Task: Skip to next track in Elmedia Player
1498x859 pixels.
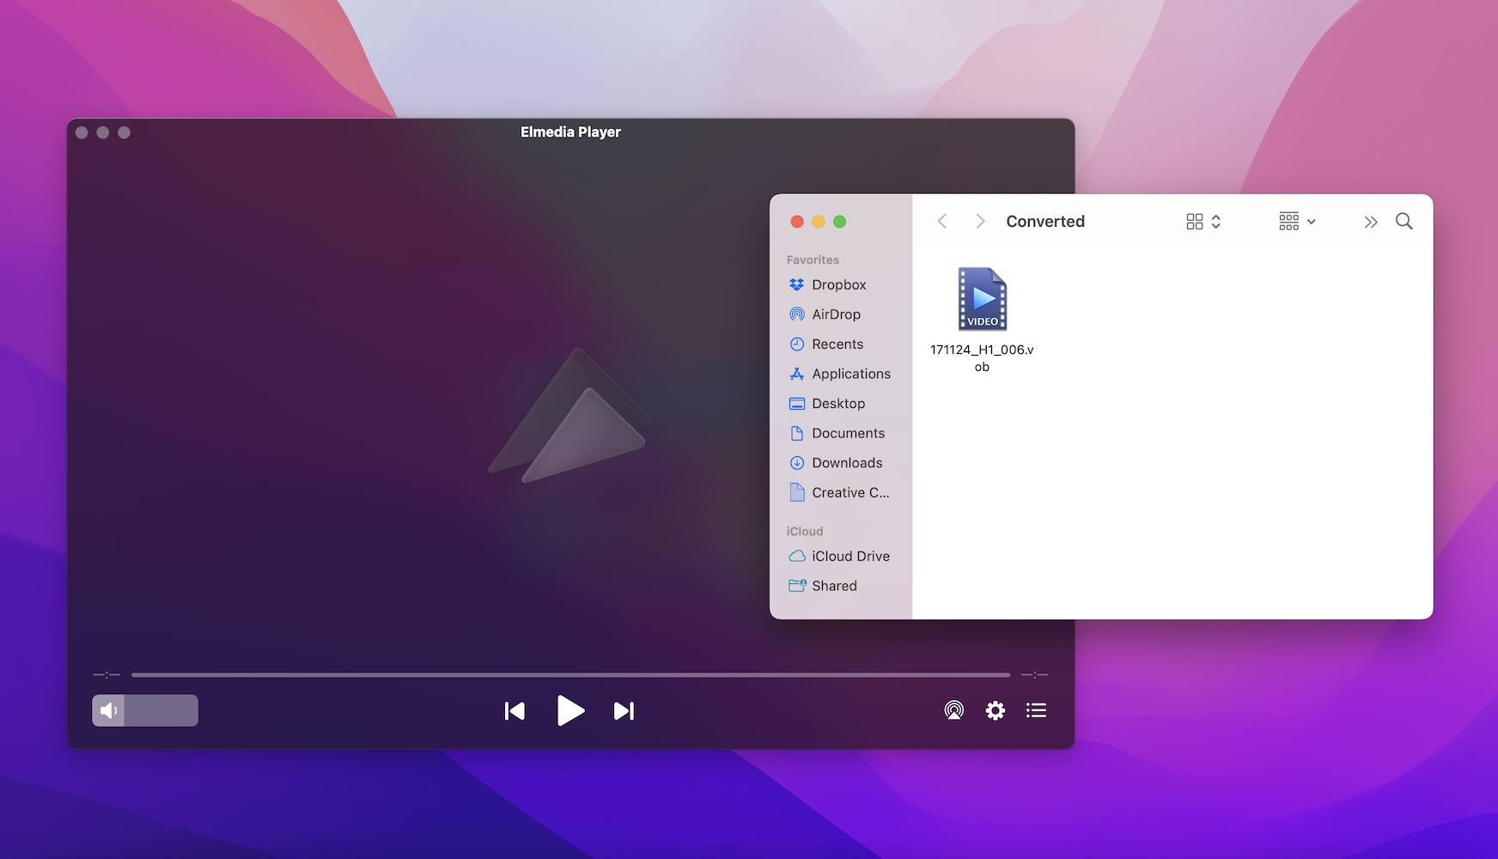Action: point(624,710)
